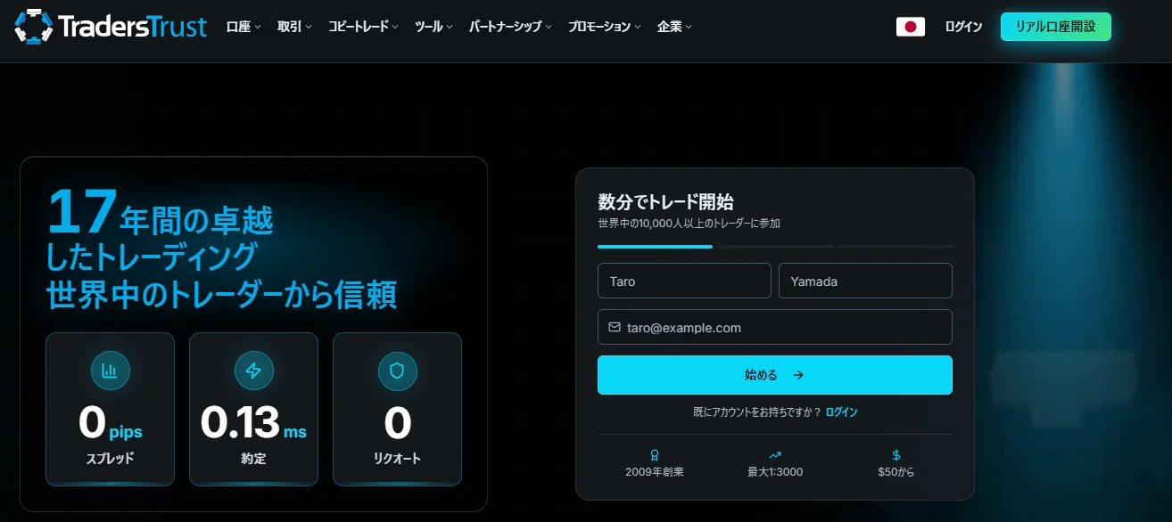Screen dimensions: 1172x522
Task: Click the 17年間の卓越 headline
Action: [x=161, y=212]
